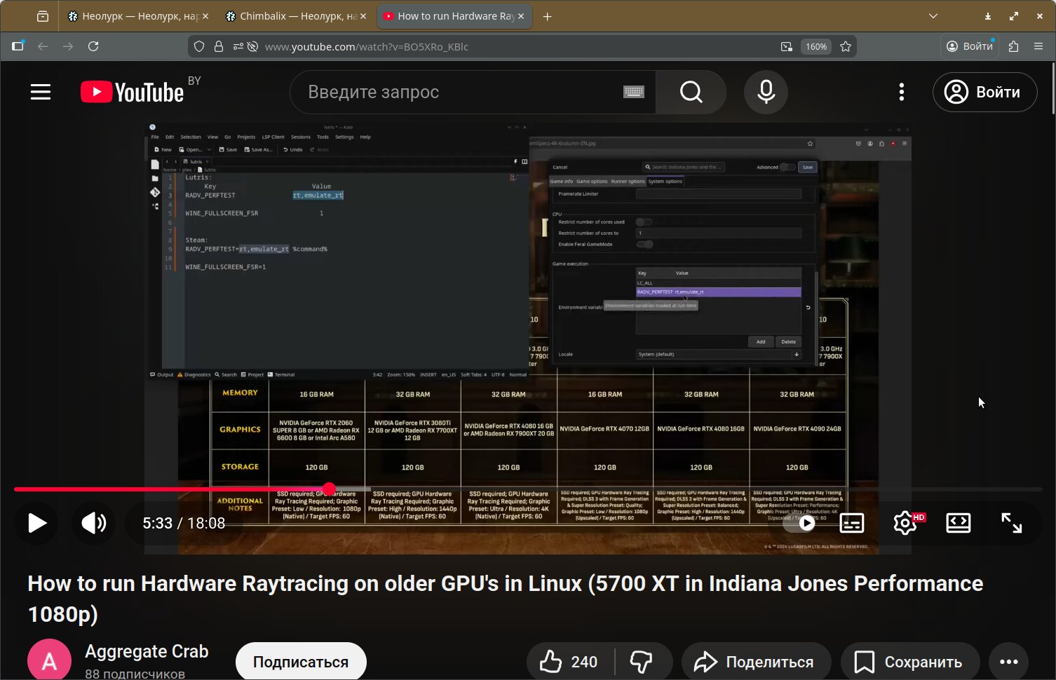Image resolution: width=1056 pixels, height=680 pixels.
Task: Reset the 160% zoom level badge
Action: pyautogui.click(x=816, y=46)
